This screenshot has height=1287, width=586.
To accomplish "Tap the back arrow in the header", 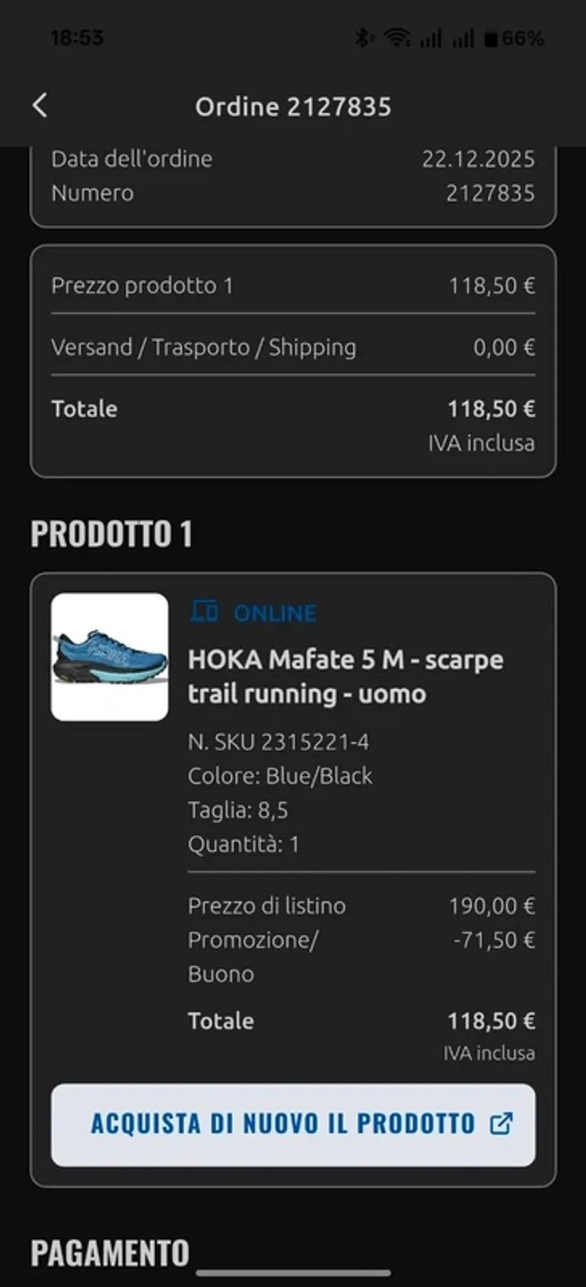I will 40,106.
